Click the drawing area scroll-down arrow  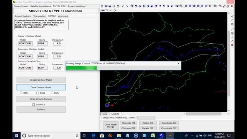(x=229, y=111)
